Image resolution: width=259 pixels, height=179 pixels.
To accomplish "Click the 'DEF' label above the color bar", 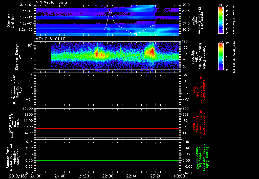I will coord(221,42).
